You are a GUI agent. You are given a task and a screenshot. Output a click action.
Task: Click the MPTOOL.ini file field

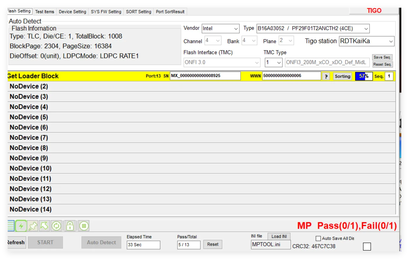point(271,245)
